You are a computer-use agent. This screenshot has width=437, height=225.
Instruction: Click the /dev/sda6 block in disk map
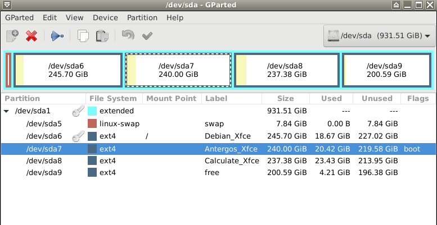tap(68, 70)
